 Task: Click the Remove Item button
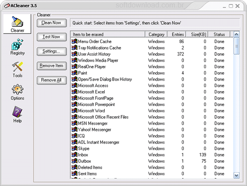pos(51,66)
